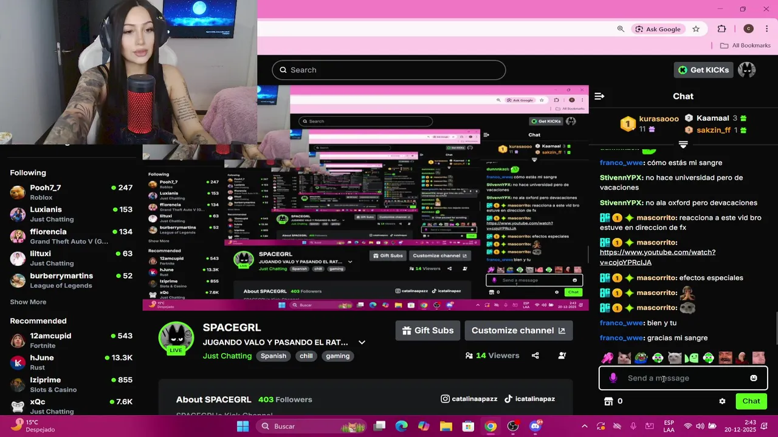Open OBS Studio from the taskbar
Viewport: 778px width, 437px height.
click(513, 426)
